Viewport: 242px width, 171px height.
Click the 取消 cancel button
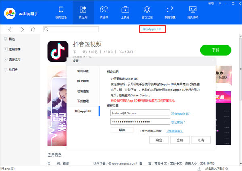pyautogui.click(x=200, y=140)
